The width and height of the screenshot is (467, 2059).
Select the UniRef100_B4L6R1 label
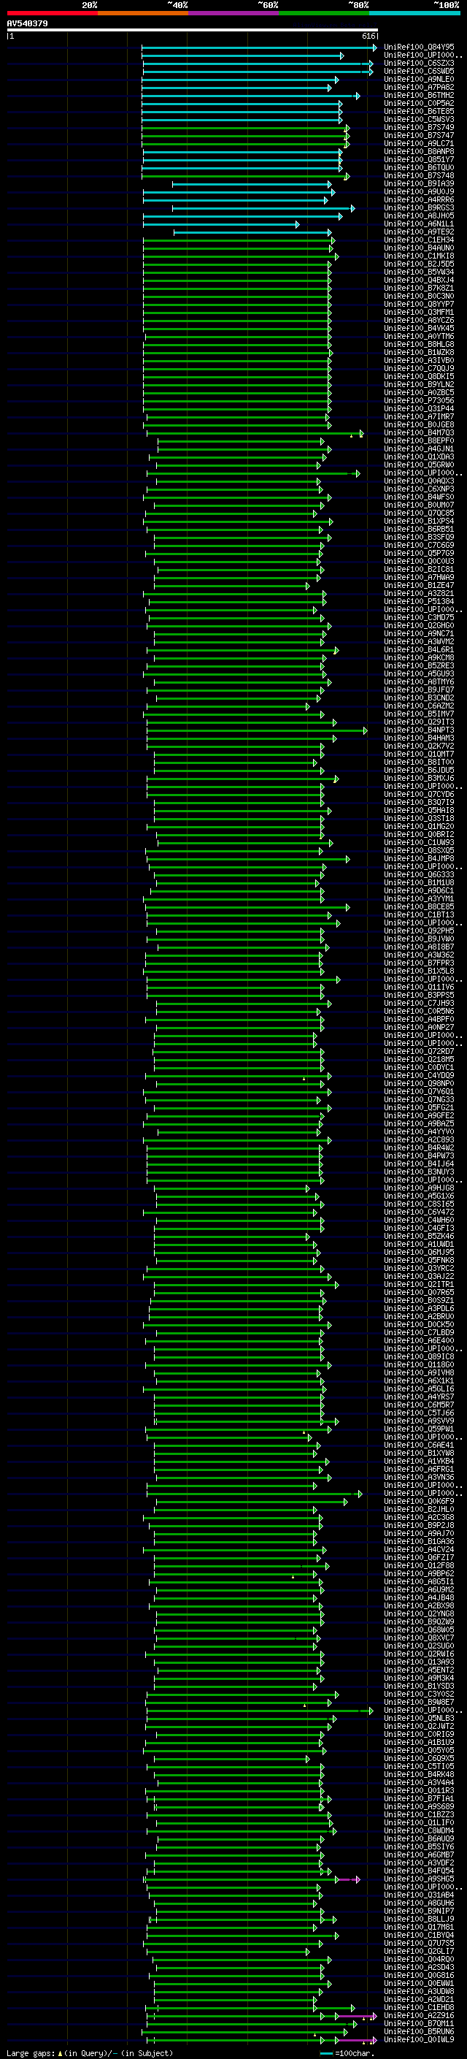tap(419, 650)
